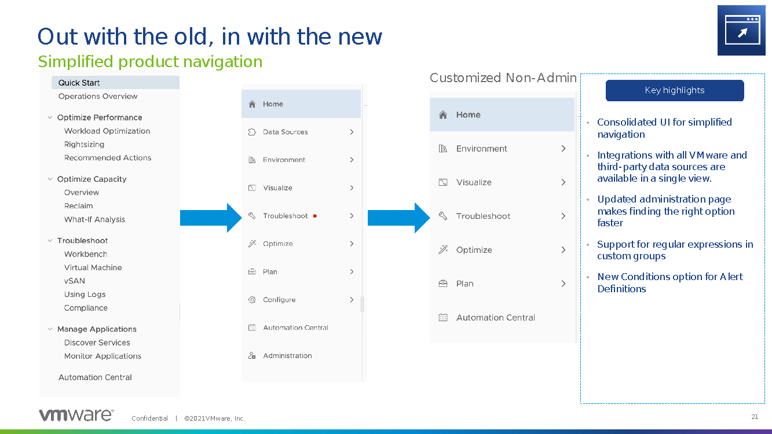Screen dimensions: 772x434
Task: Click the Administration user icon
Action: pyautogui.click(x=252, y=356)
